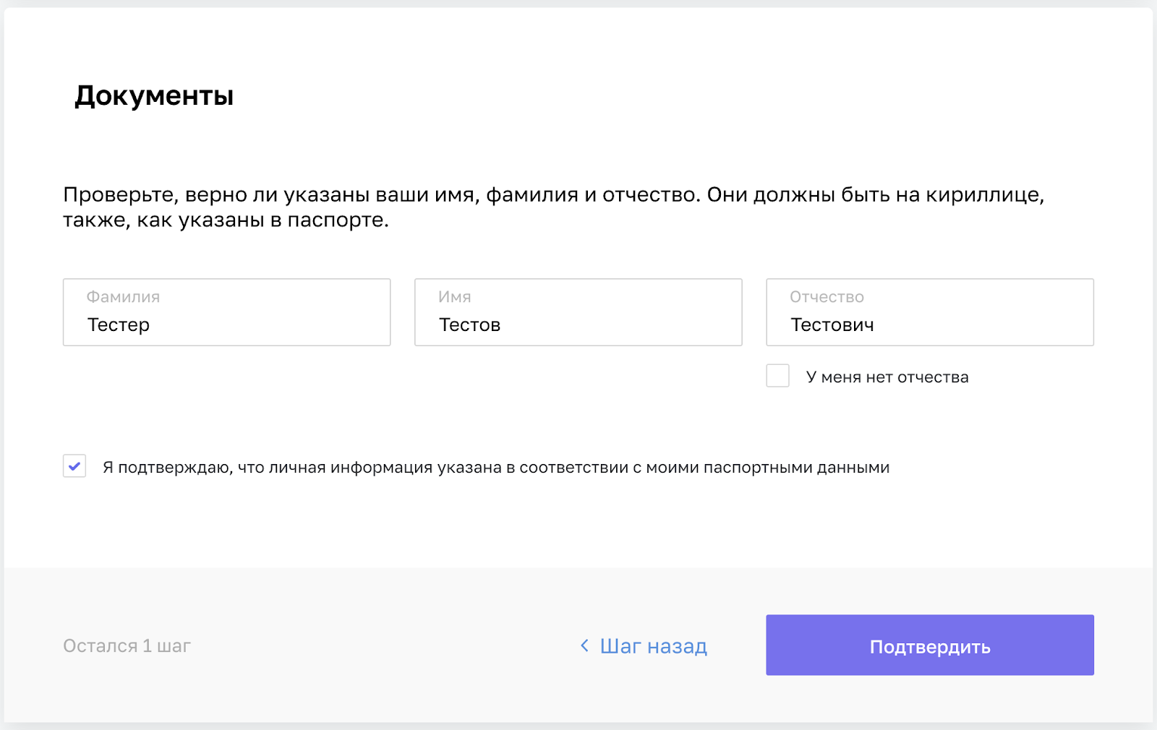Screen dimensions: 1157x730
Task: Click the 'Документы' heading
Action: [x=154, y=95]
